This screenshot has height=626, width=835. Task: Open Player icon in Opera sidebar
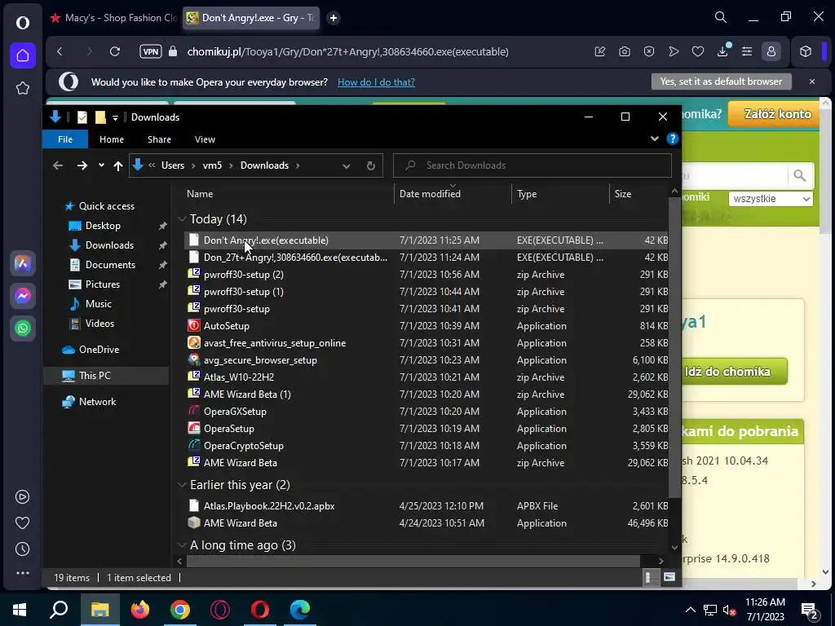pos(22,496)
